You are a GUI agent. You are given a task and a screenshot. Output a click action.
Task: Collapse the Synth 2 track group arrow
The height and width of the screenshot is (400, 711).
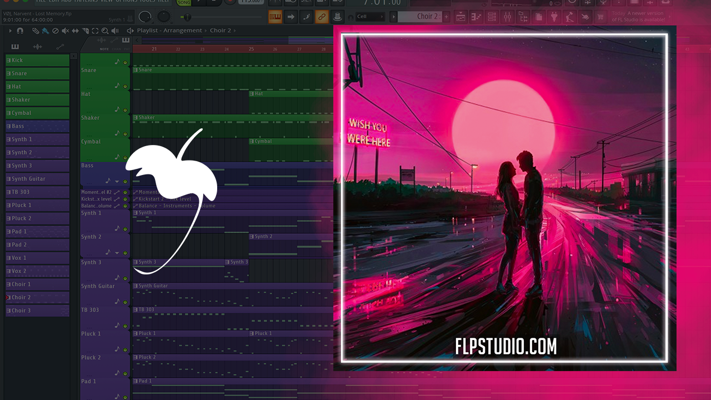tap(117, 252)
